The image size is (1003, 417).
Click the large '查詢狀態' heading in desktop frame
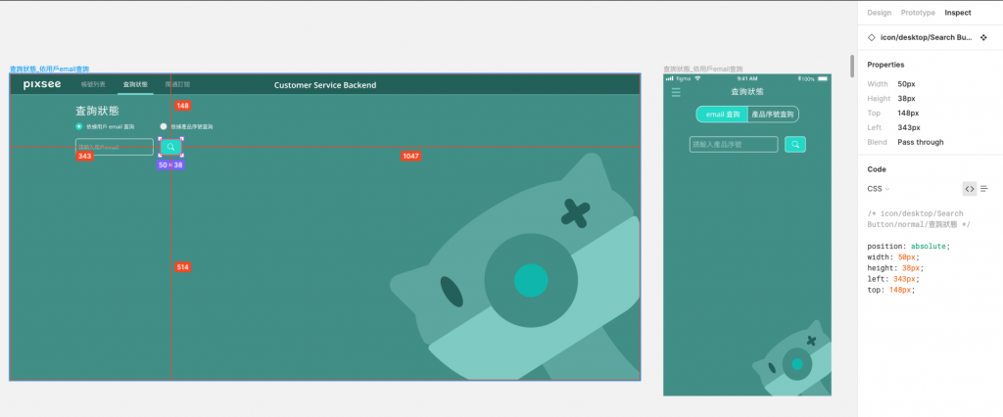click(97, 111)
